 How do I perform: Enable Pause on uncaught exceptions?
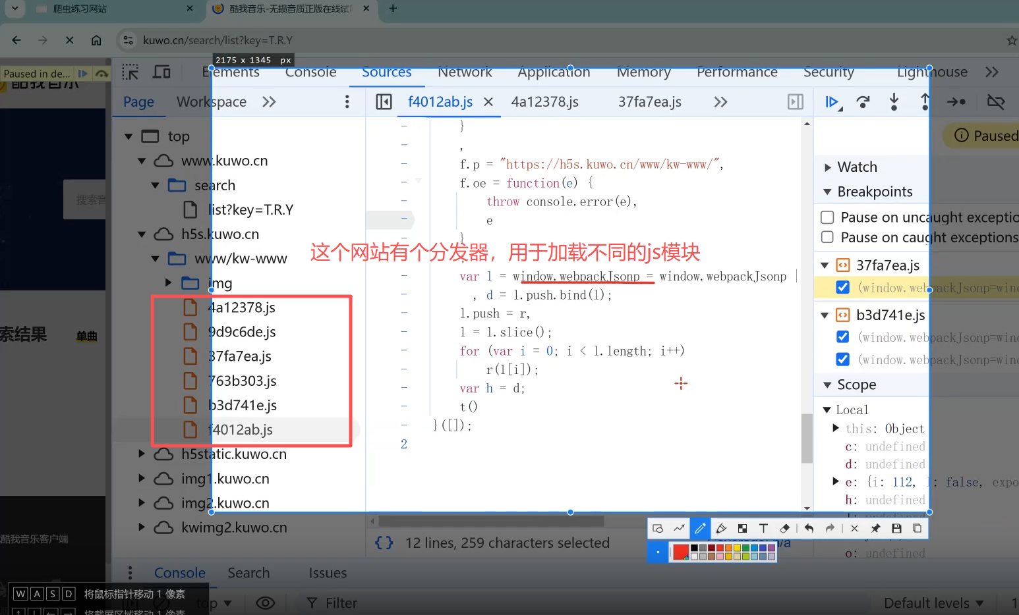pos(827,217)
